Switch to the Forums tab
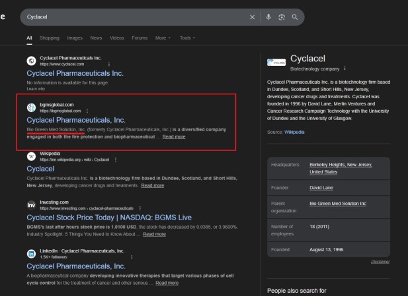 coord(140,38)
